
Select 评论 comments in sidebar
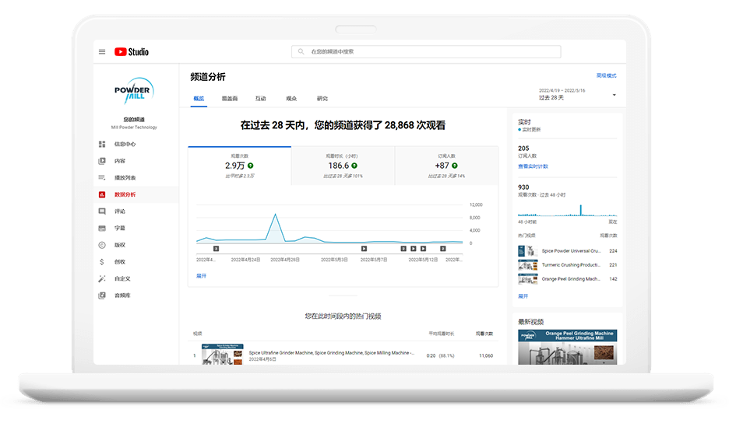pyautogui.click(x=119, y=211)
